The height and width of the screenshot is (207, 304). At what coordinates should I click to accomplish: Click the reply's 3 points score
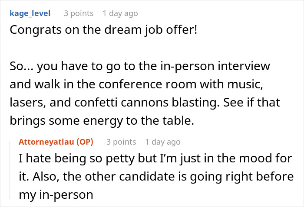121,142
